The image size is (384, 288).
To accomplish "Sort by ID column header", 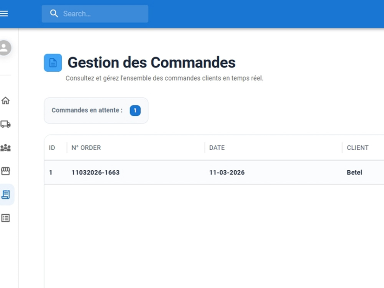I will [x=52, y=148].
